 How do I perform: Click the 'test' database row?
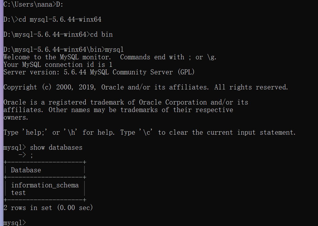(x=18, y=193)
